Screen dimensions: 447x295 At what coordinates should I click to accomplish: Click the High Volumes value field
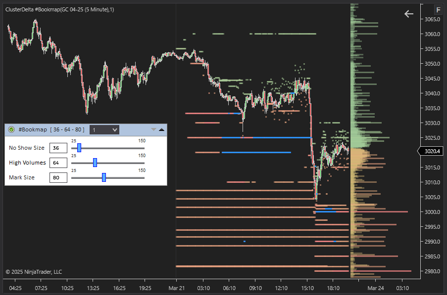click(58, 163)
